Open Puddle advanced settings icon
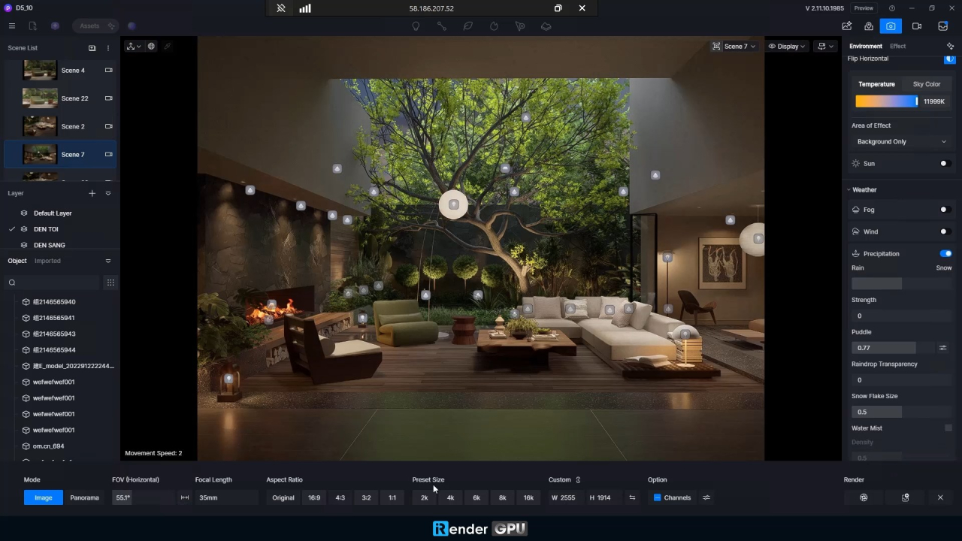 pos(942,348)
